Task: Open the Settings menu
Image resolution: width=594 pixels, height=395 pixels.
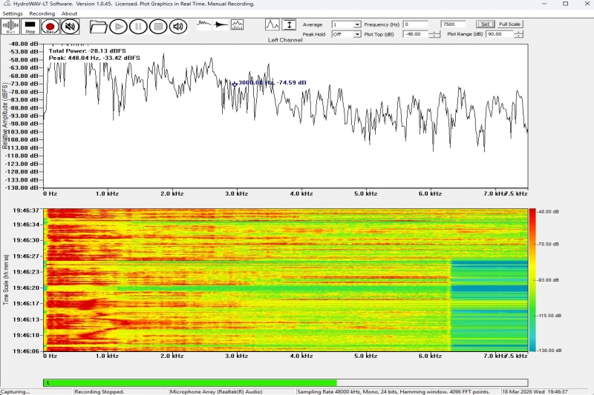Action: point(13,13)
